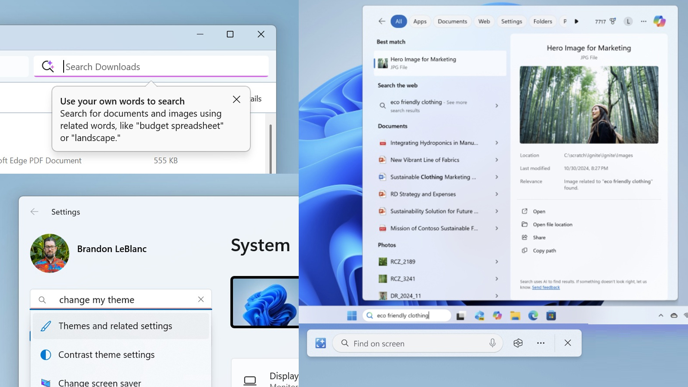
Task: Click the bamboo forest preview image
Action: click(589, 104)
